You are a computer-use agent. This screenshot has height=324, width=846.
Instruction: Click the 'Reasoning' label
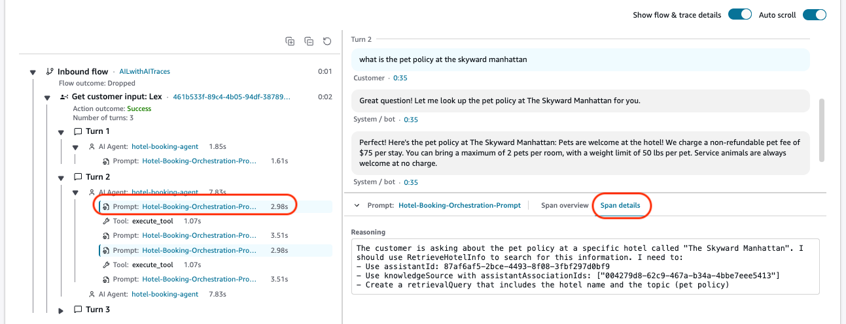368,232
